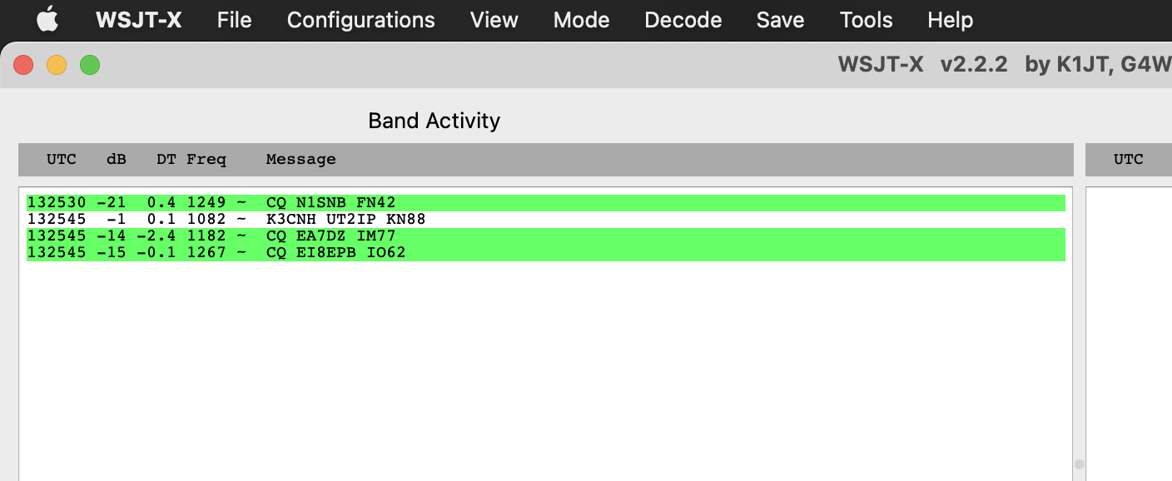Screen dimensions: 1172x481
Task: Open the Mode menu
Action: point(581,20)
